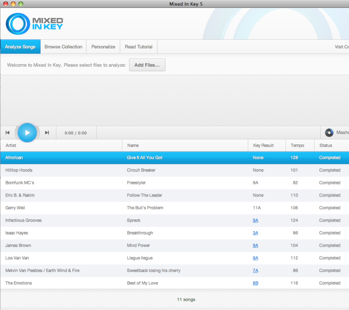Image resolution: width=349 pixels, height=310 pixels.
Task: Skip to the previous track
Action: point(7,133)
